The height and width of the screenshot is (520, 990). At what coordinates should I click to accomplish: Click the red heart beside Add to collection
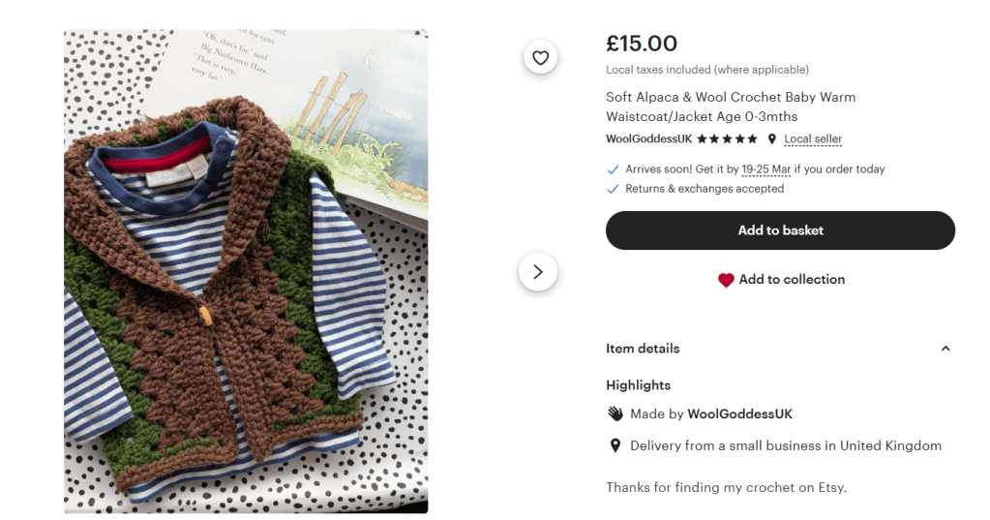coord(726,280)
